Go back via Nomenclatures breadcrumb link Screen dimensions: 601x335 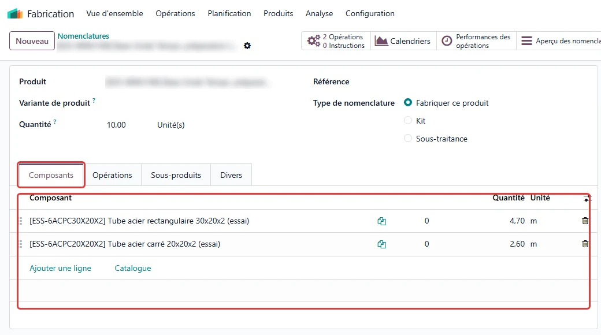pos(83,36)
